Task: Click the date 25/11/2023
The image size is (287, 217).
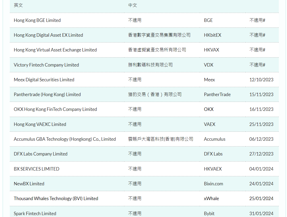Action: (261, 124)
